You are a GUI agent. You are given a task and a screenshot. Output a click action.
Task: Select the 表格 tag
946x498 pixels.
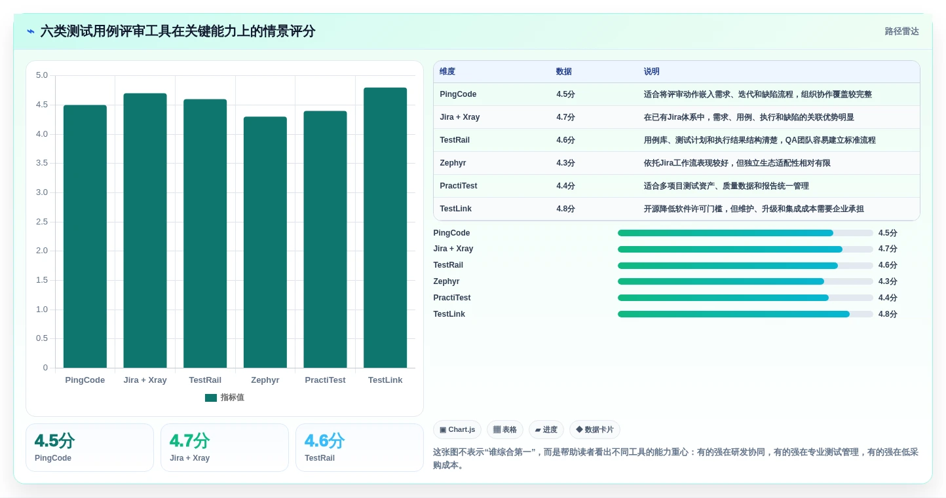pos(505,430)
